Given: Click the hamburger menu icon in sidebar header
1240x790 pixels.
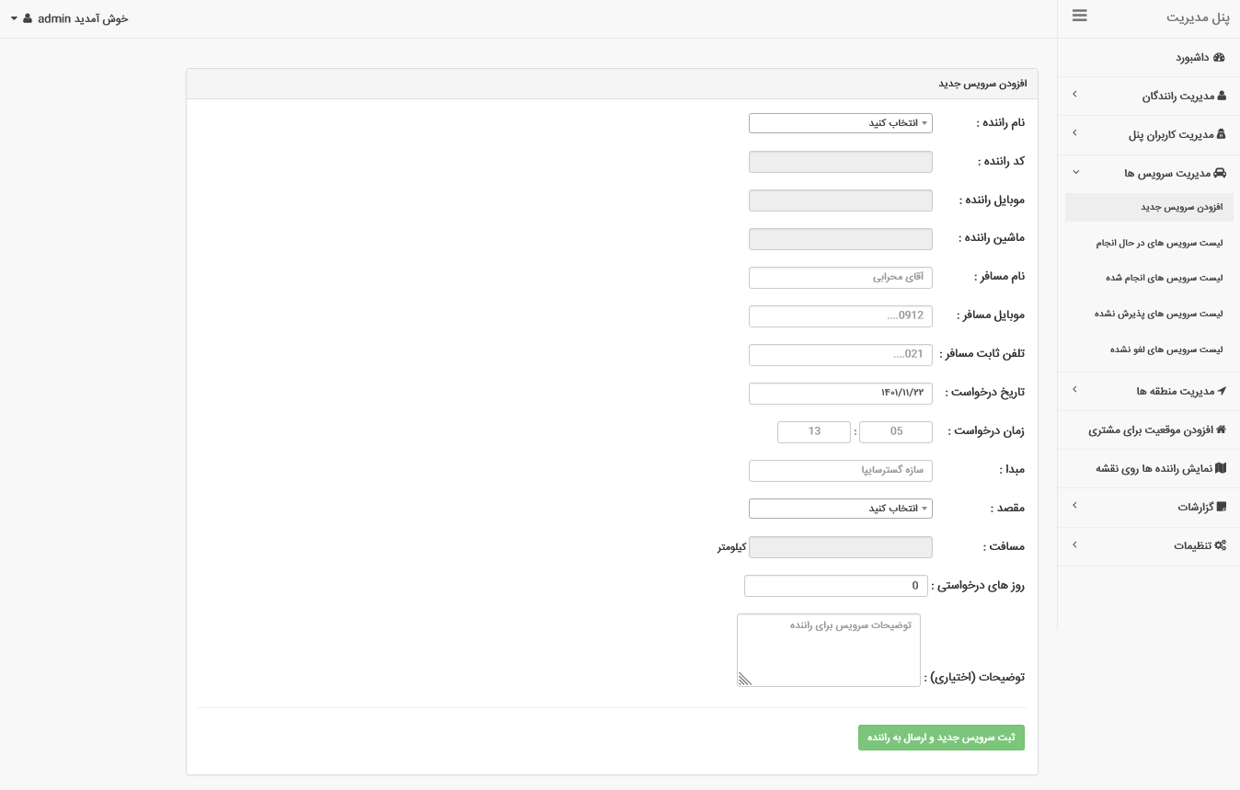Looking at the screenshot, I should 1079,16.
